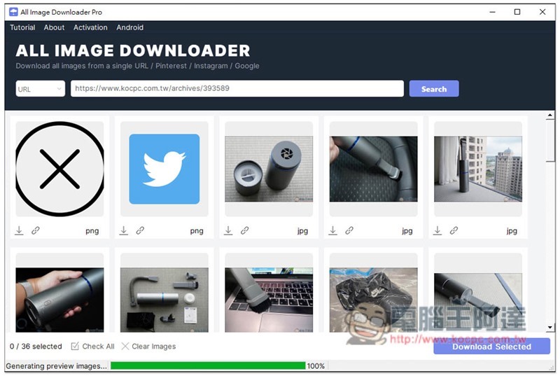This screenshot has width=560, height=376.
Task: Download the balcony buildings jpg image
Action: pos(437,230)
